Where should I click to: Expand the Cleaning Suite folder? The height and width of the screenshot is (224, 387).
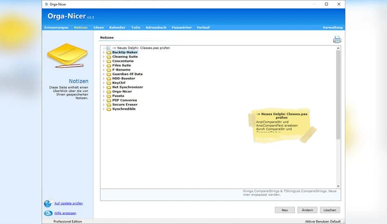104,57
